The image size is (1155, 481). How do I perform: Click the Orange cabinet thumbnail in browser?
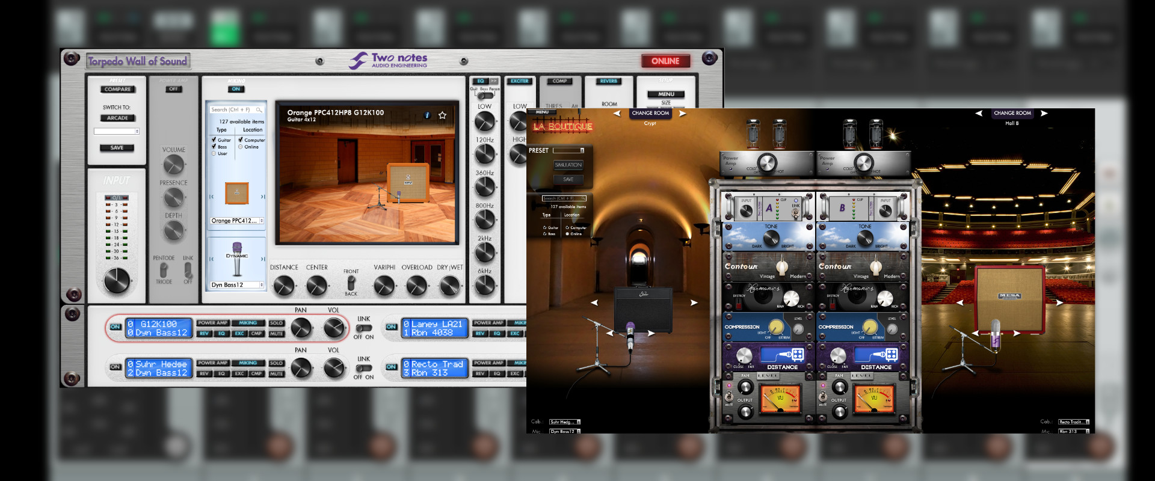(x=236, y=193)
